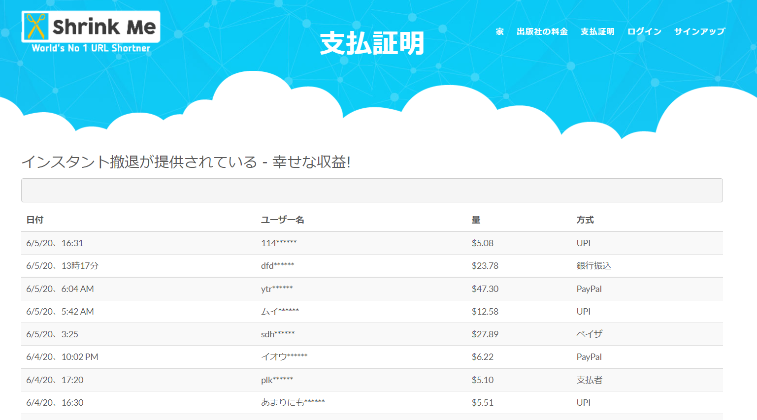Image resolution: width=757 pixels, height=420 pixels.
Task: Click the 方式 column header
Action: (x=585, y=220)
